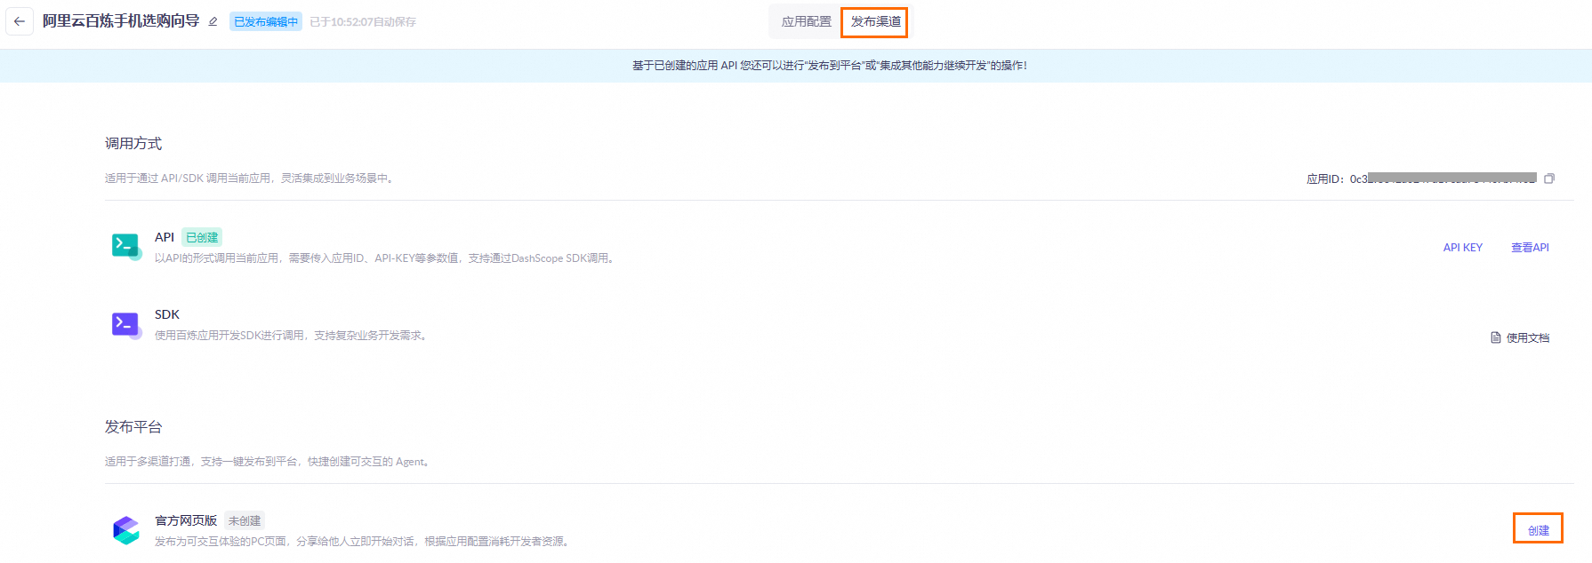Click the 官方网页版 description about PC页面
The height and width of the screenshot is (563, 1592).
point(364,542)
